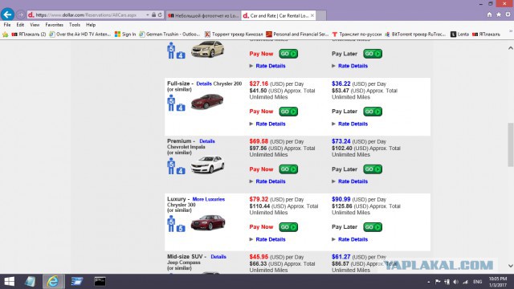Switch to the first browser tab
514x289 pixels.
203,15
